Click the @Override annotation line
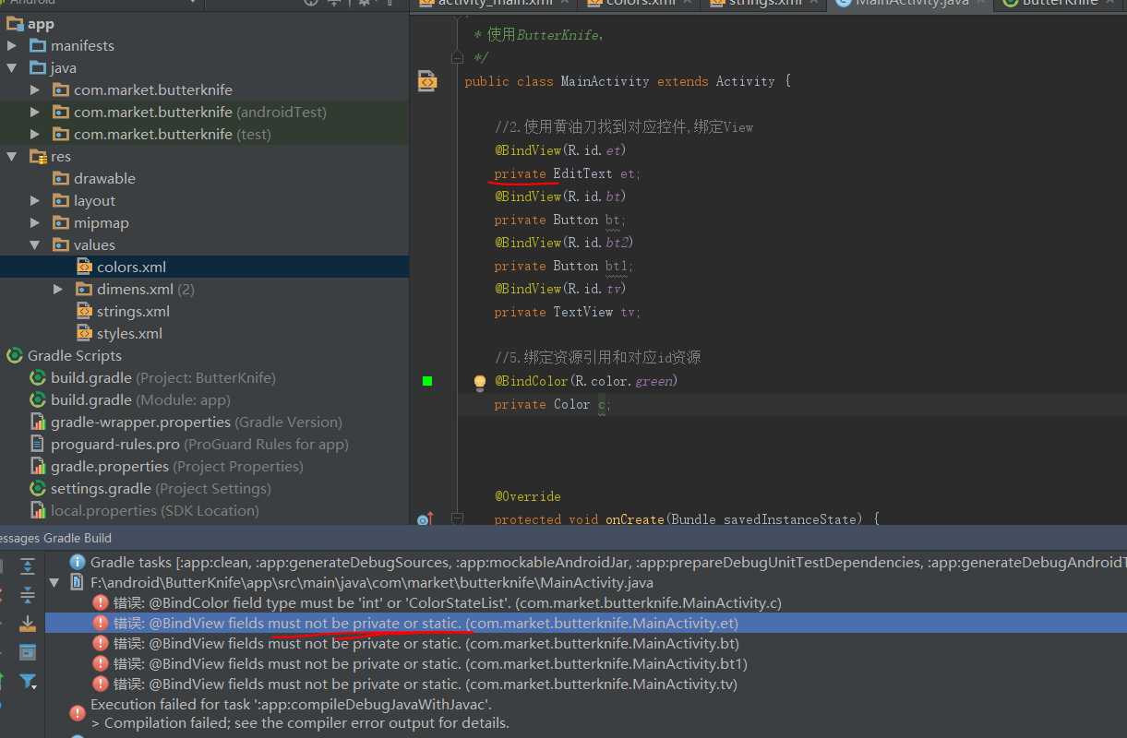This screenshot has height=738, width=1127. (527, 496)
